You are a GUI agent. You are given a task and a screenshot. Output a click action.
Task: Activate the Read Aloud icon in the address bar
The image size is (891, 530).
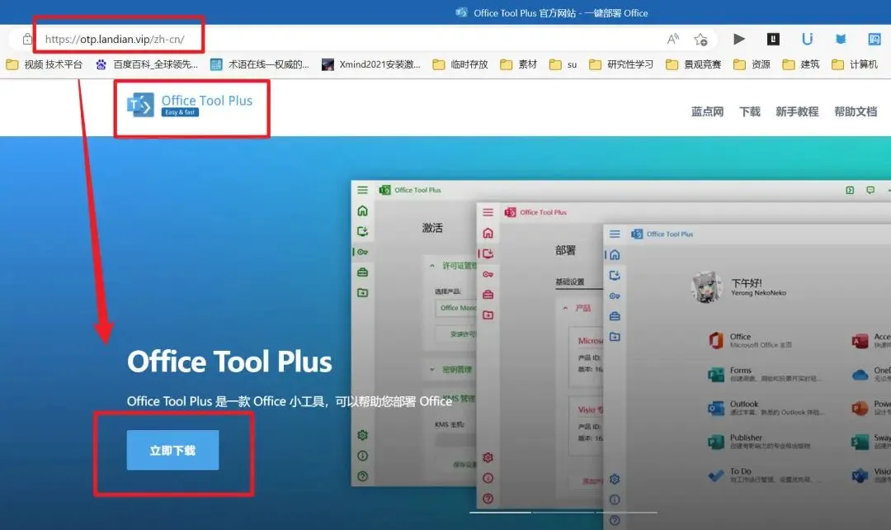tap(673, 40)
